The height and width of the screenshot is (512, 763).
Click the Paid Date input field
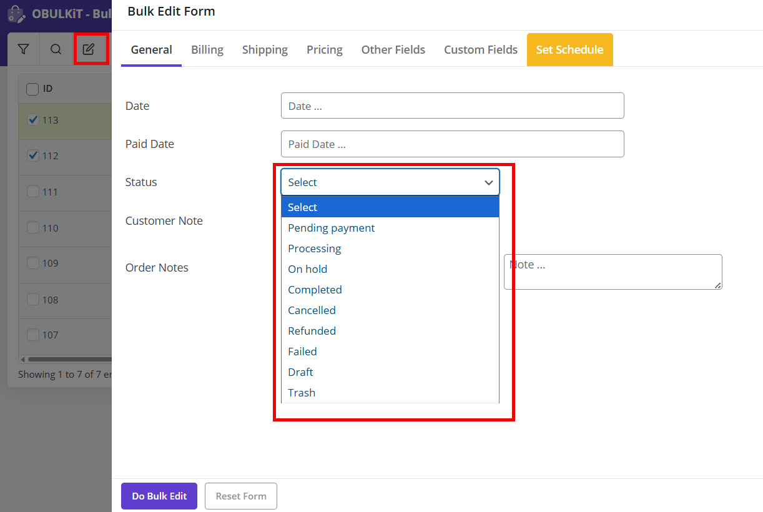pyautogui.click(x=452, y=144)
